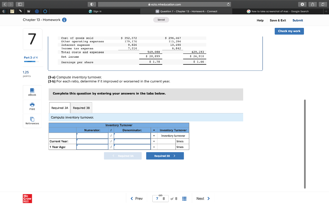Switch to Question 7 - Chapter 13 Homework tab

tap(186, 11)
